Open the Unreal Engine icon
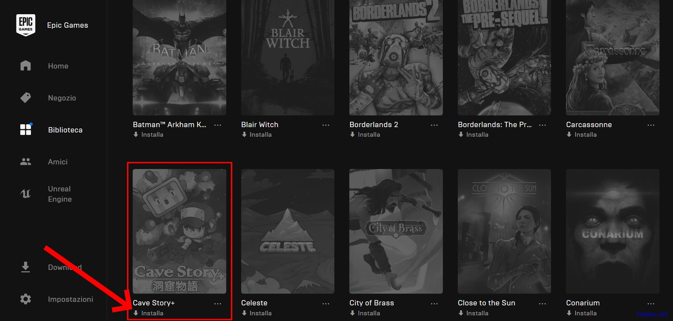 26,194
